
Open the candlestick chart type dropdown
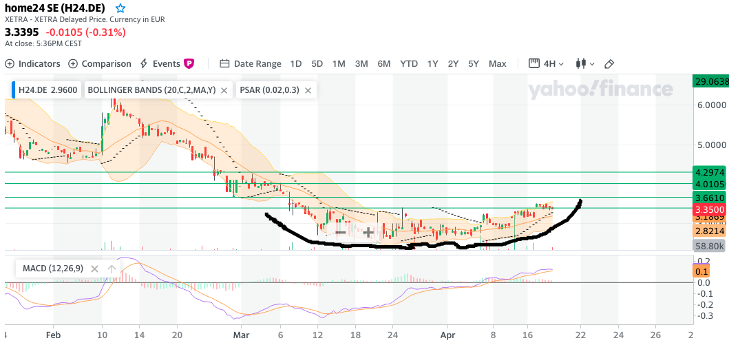pyautogui.click(x=585, y=64)
